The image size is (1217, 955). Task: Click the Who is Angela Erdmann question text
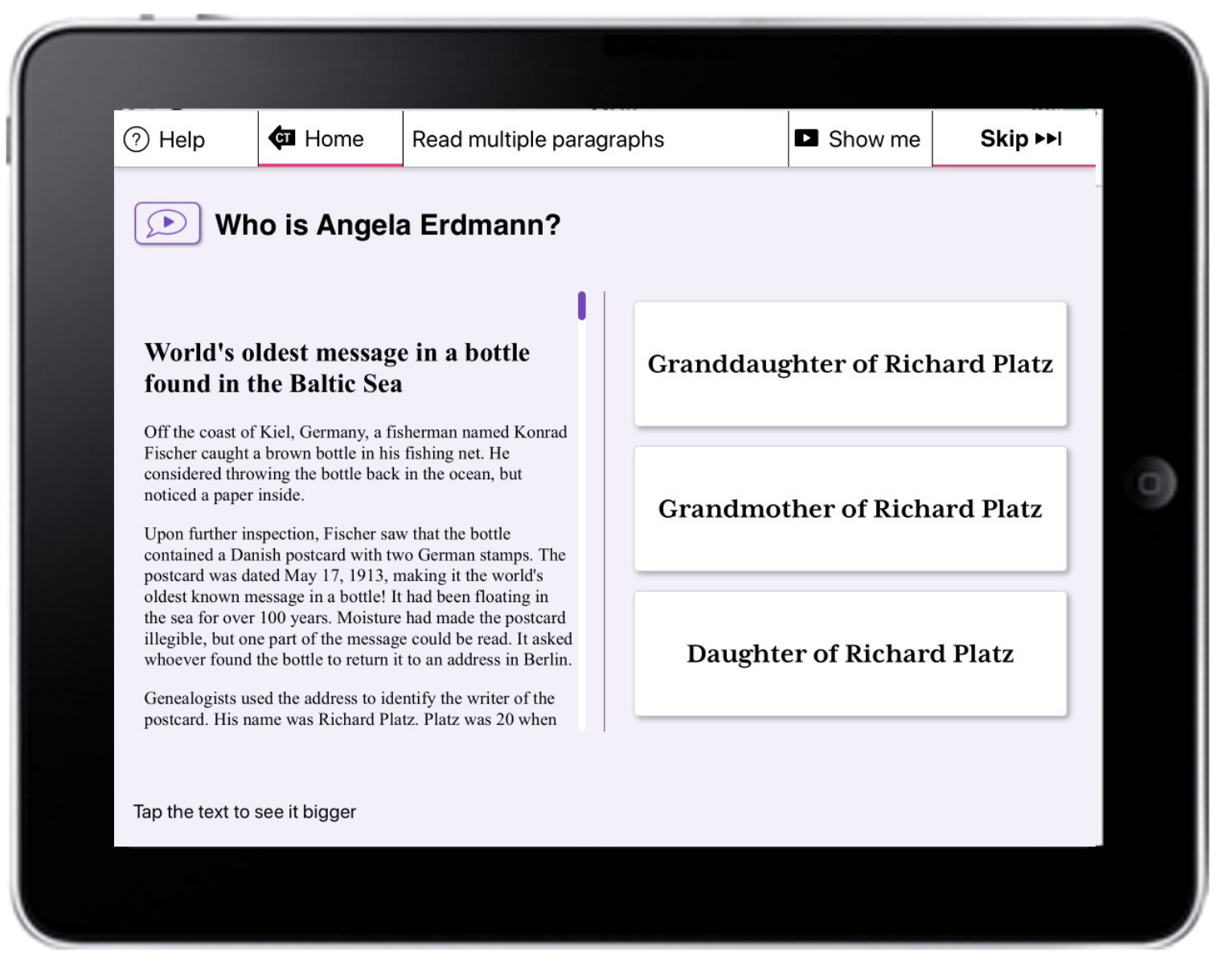pyautogui.click(x=387, y=225)
